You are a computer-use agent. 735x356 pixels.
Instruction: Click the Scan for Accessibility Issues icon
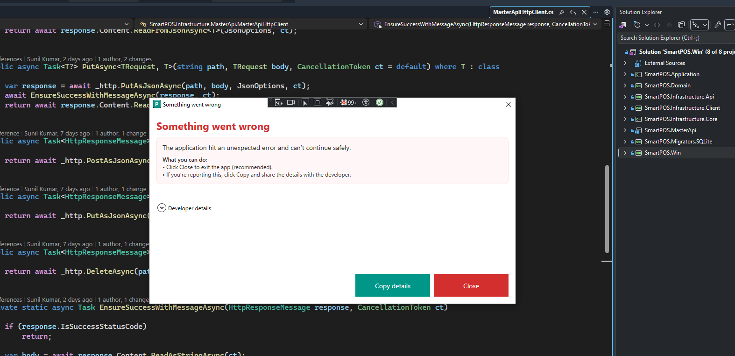point(366,102)
